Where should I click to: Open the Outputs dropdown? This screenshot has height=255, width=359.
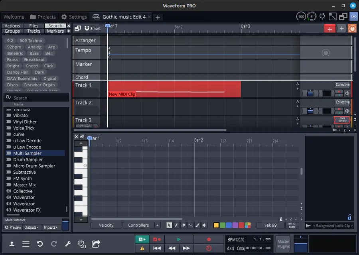pos(32,228)
